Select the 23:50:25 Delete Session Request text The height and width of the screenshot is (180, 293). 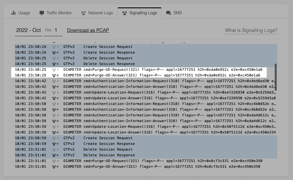[x=108, y=58]
